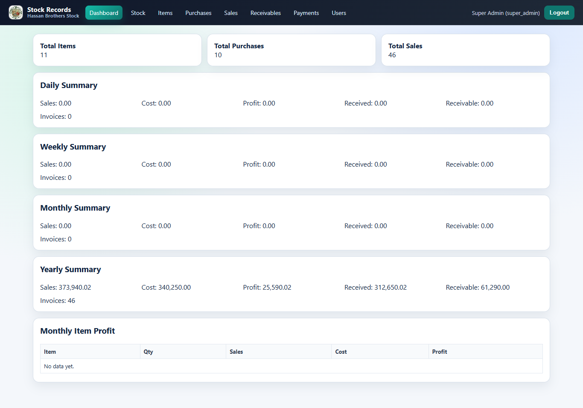
Task: Navigate to Purchases
Action: (198, 13)
